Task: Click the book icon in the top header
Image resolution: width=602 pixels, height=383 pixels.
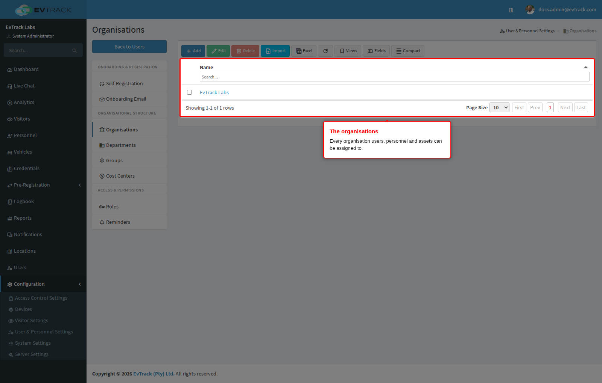Action: [511, 10]
